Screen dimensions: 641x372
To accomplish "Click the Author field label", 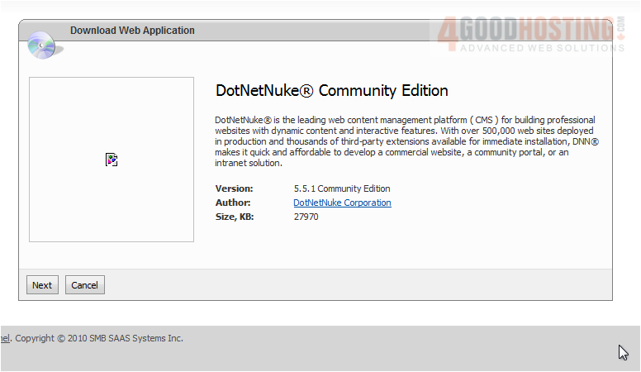I will 232,203.
